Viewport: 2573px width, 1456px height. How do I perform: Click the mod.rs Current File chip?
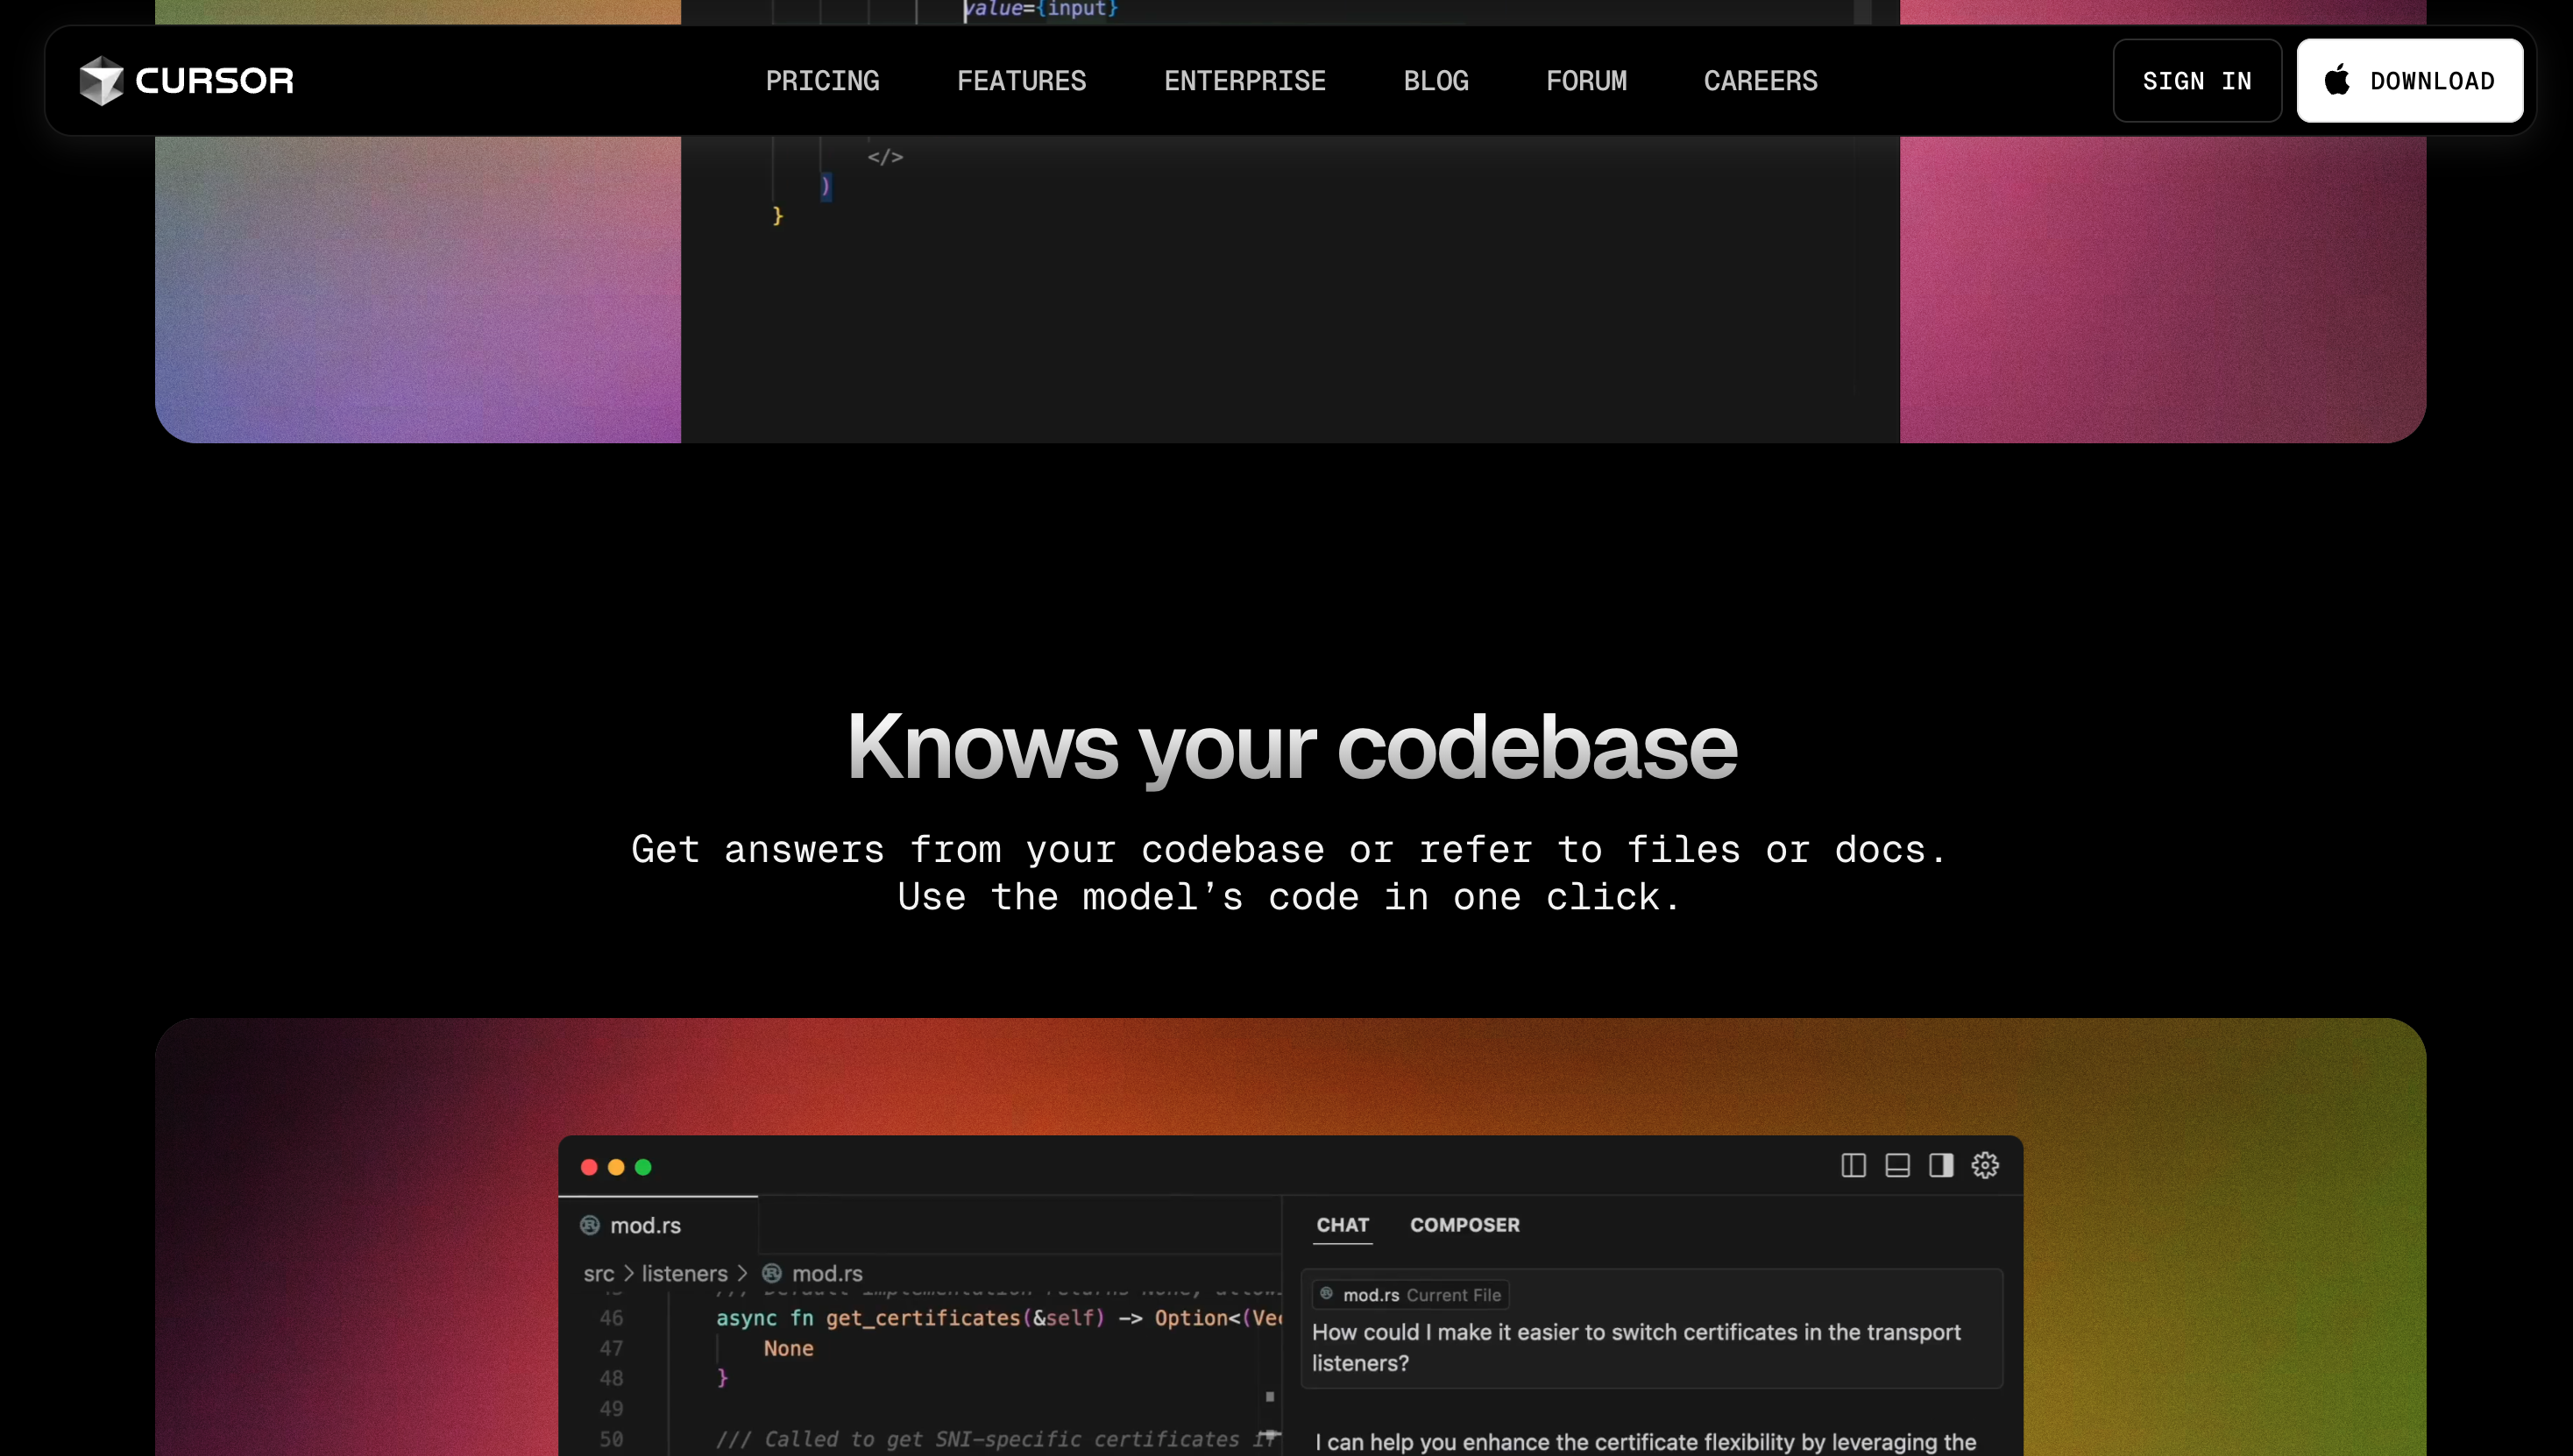(1411, 1295)
